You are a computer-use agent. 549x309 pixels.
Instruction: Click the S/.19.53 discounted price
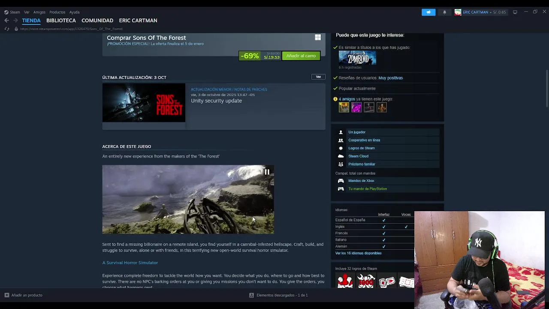pyautogui.click(x=271, y=58)
